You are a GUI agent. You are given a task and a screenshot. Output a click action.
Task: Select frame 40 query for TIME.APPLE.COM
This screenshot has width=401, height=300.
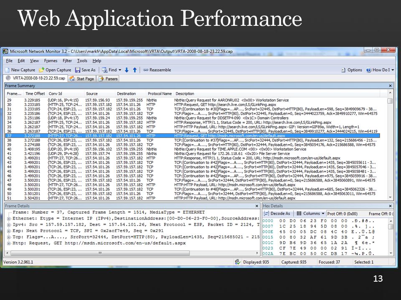point(192,149)
